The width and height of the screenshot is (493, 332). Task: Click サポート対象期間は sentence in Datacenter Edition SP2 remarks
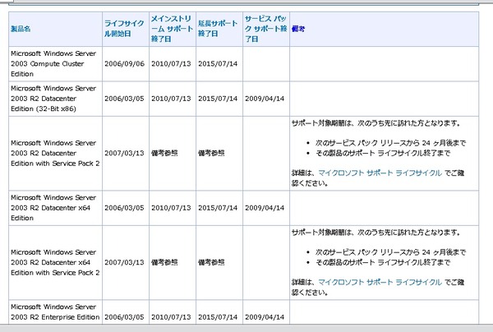click(376, 123)
